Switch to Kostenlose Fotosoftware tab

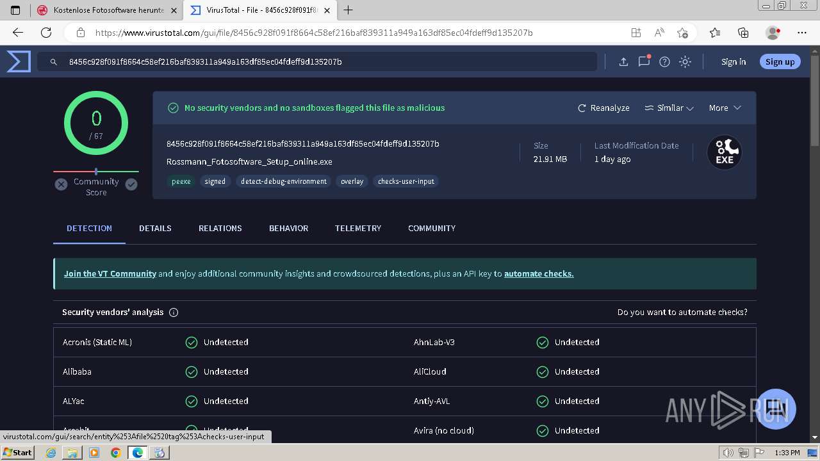pos(106,10)
